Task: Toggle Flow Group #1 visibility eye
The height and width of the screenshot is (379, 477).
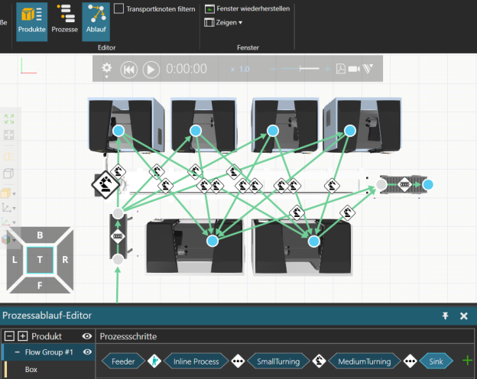Action: (87, 352)
